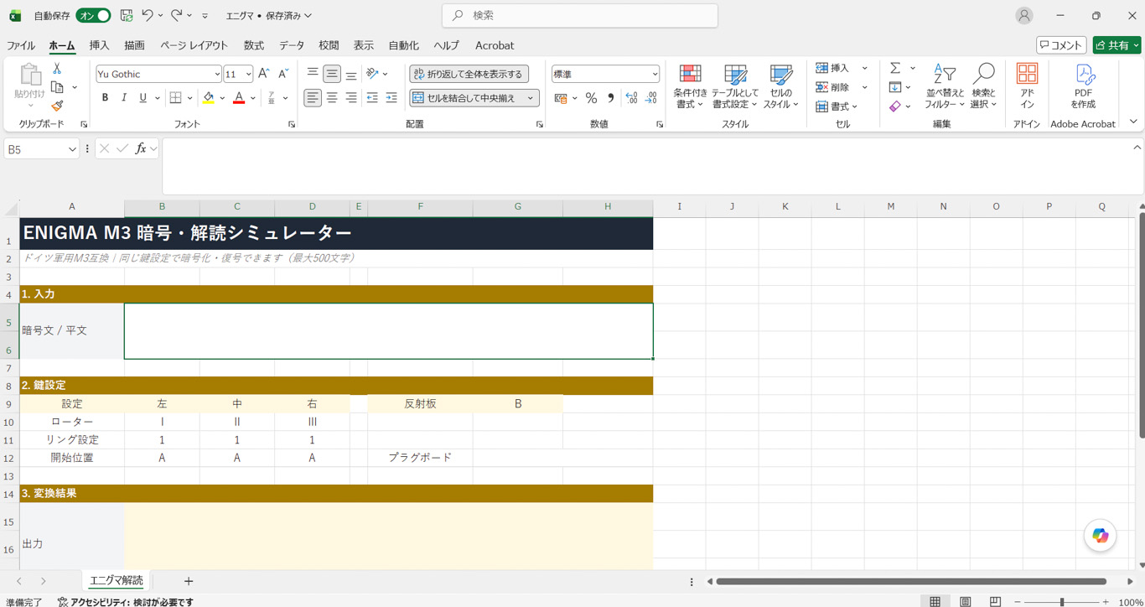1145x607 pixels.
Task: Undo the last action
Action: (x=148, y=15)
